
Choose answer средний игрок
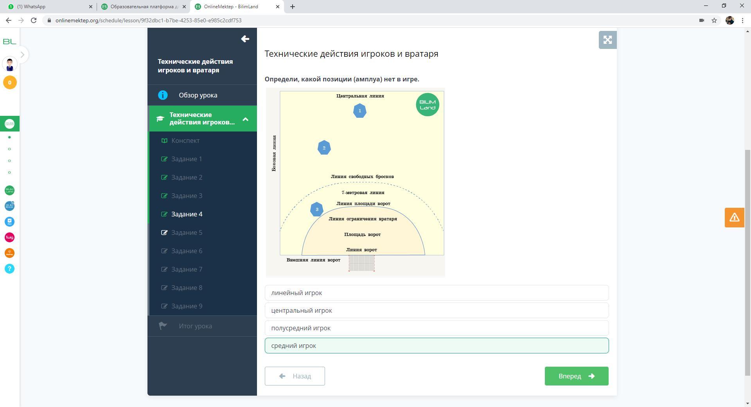[437, 346]
